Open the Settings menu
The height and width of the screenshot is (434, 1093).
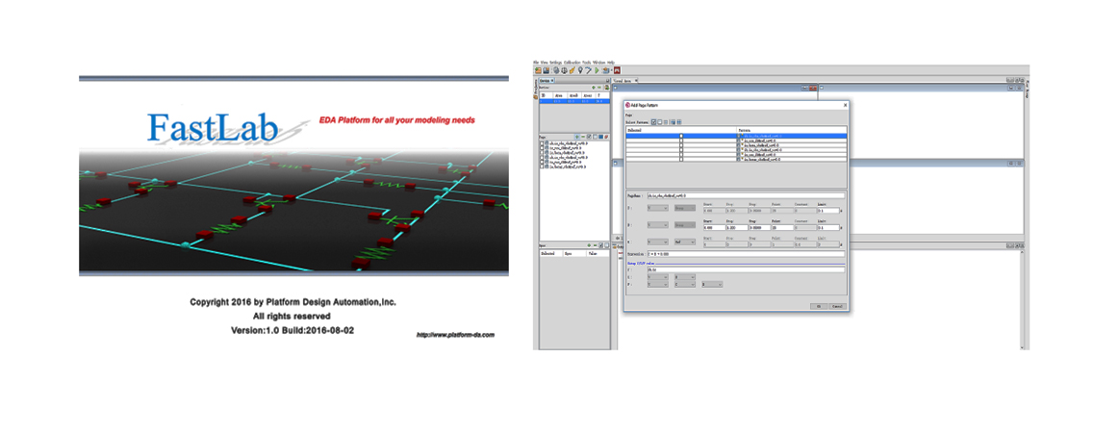(x=556, y=62)
